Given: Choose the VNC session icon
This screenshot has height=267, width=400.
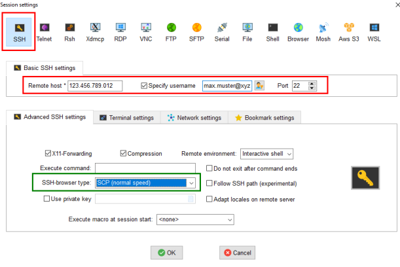Looking at the screenshot, I should [146, 32].
